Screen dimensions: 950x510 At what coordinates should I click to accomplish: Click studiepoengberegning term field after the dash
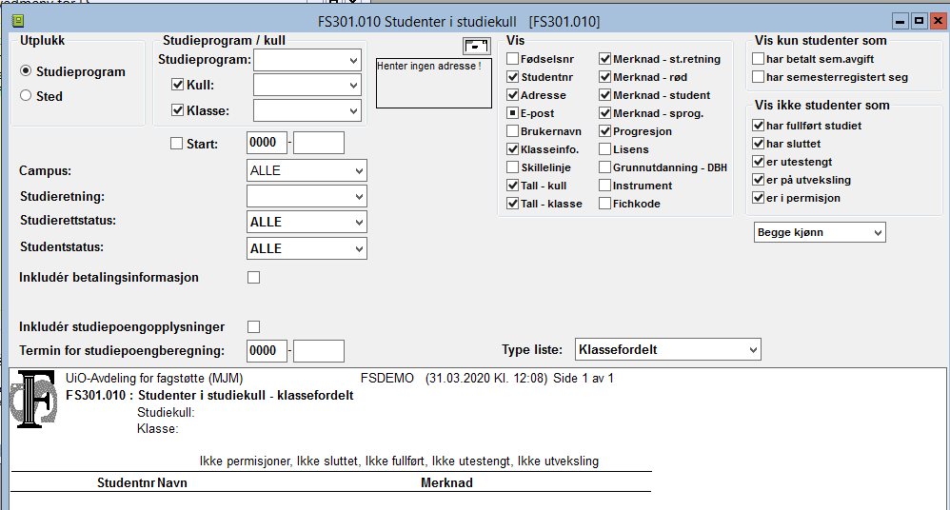[319, 351]
